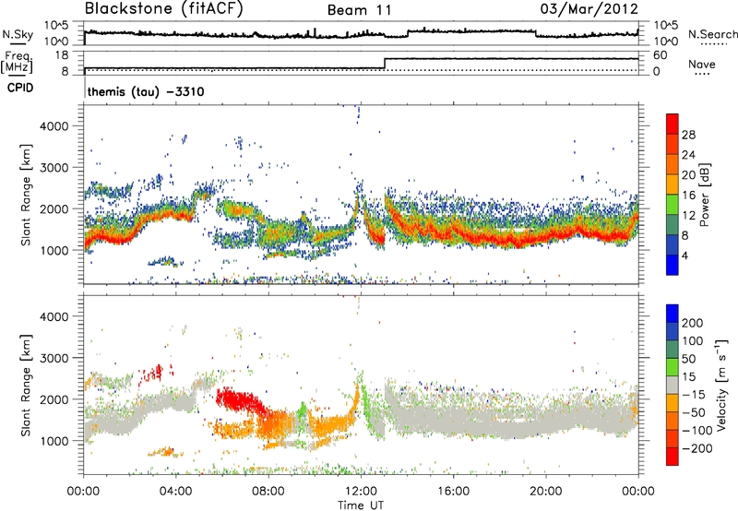Click the "-200" Velocity colorbar tick value
Viewport: 738px width, 511px height.
coord(697,448)
